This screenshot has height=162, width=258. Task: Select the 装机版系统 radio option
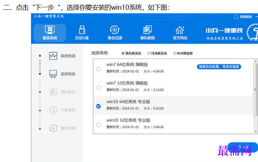click(x=123, y=53)
